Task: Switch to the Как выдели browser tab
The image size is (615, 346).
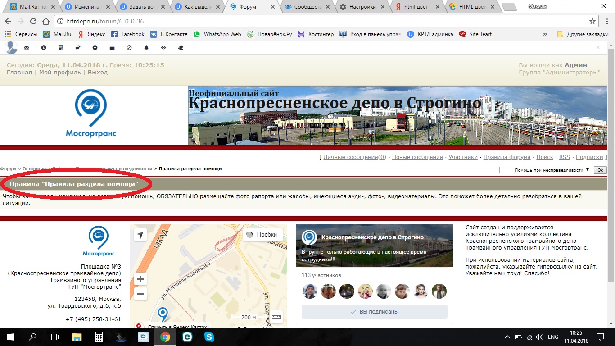Action: coord(198,7)
